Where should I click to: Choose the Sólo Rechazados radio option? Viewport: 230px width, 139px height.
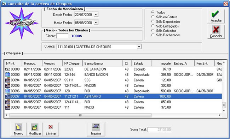(x=153, y=35)
